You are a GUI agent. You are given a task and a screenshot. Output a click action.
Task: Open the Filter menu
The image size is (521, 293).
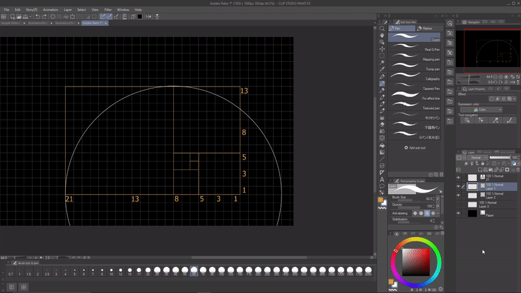tap(107, 10)
